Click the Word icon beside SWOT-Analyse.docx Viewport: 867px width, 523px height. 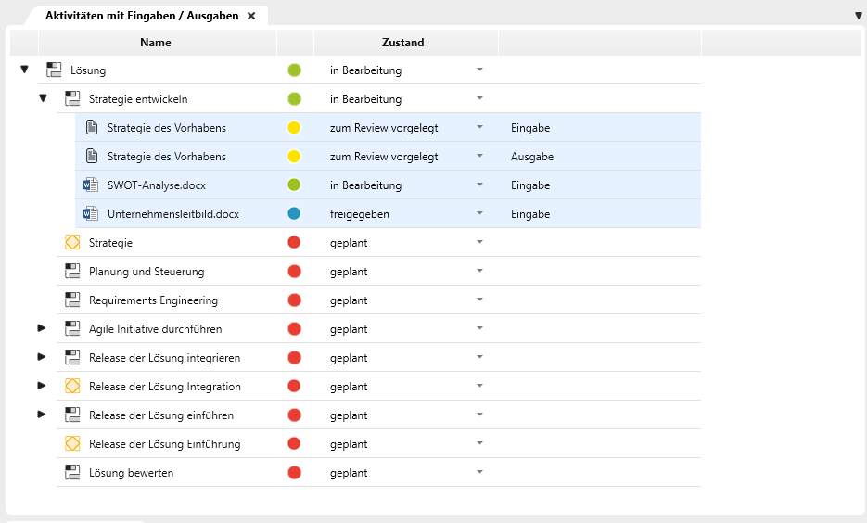91,185
